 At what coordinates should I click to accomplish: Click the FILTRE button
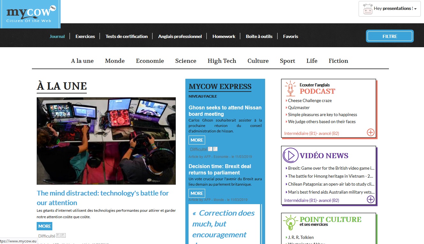390,36
